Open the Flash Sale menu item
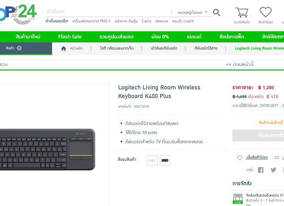The width and height of the screenshot is (284, 206). (x=70, y=37)
